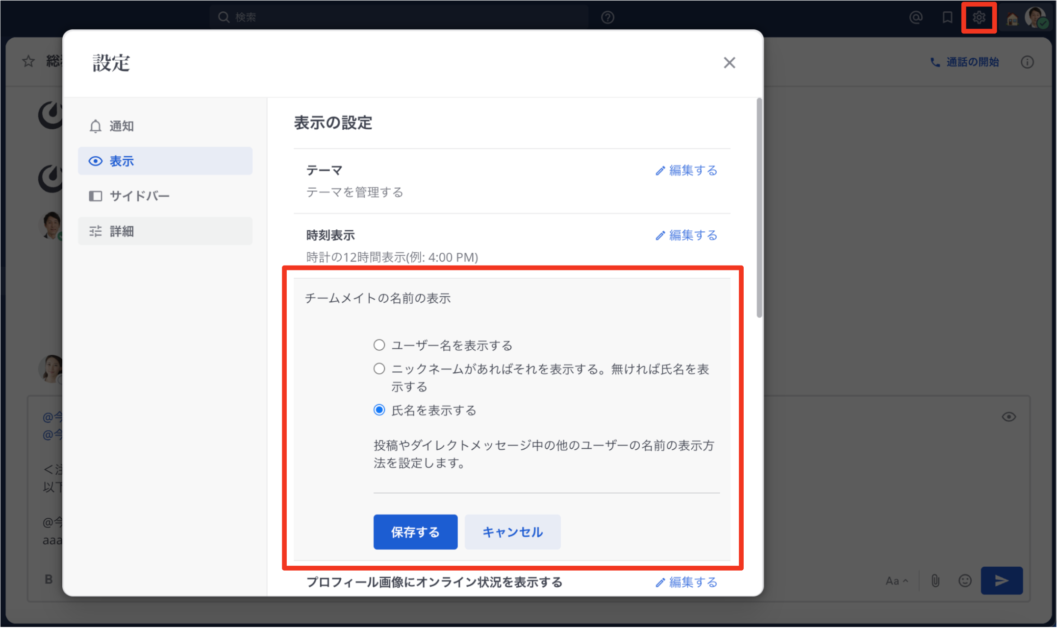Expand the online status setting via 編集する

(x=686, y=582)
